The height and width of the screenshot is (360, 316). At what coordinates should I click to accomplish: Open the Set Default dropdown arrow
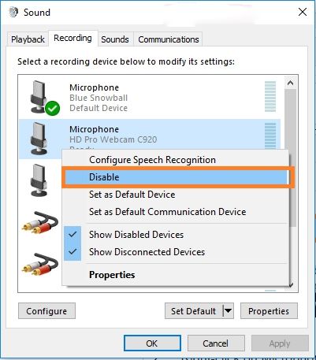229,311
